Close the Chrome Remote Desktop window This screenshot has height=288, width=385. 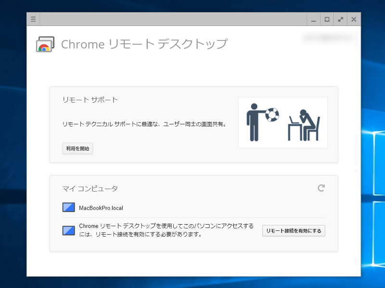coord(354,19)
